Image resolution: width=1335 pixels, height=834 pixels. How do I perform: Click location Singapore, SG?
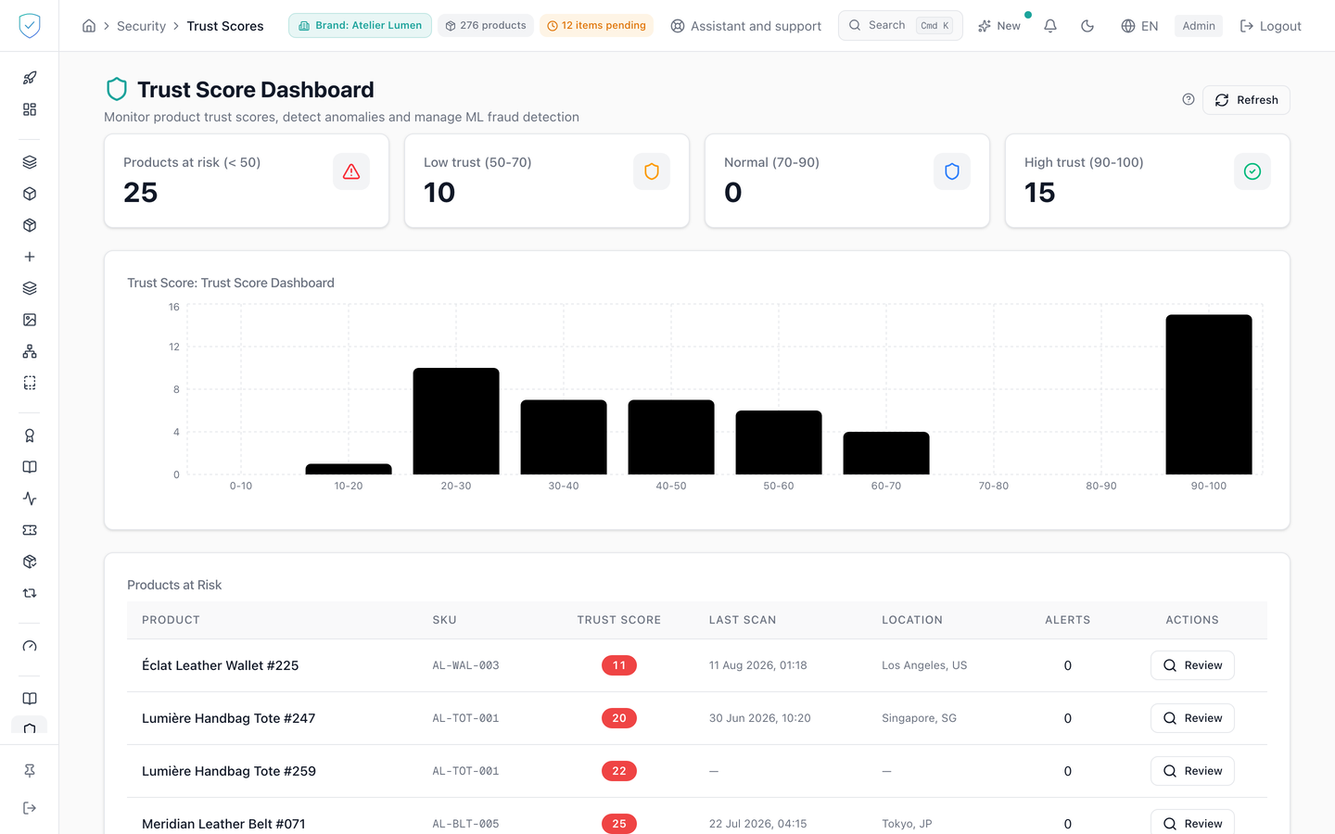[919, 718]
